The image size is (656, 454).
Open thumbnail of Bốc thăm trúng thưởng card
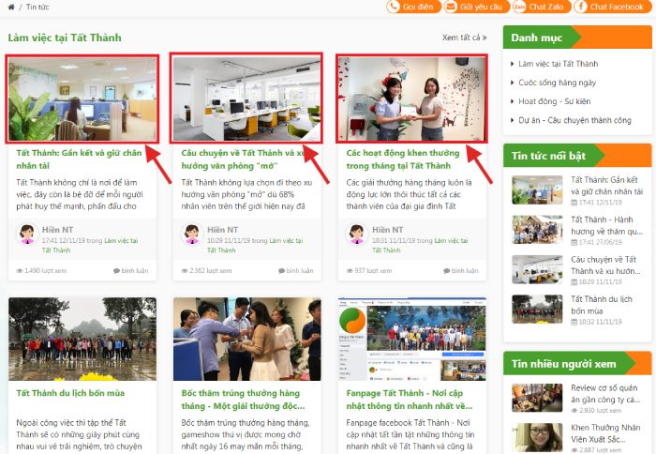click(x=246, y=340)
